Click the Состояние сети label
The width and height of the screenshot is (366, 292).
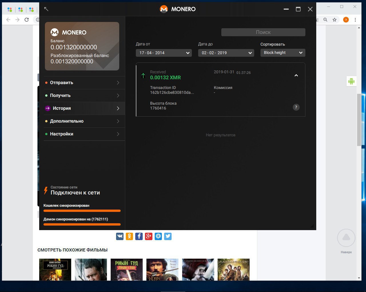pos(64,187)
